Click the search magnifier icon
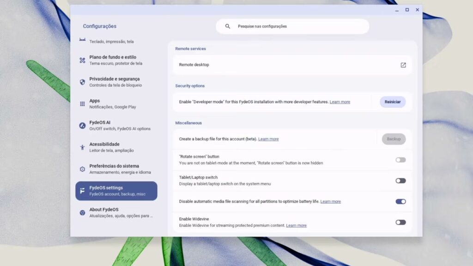The width and height of the screenshot is (473, 266). pos(227,26)
